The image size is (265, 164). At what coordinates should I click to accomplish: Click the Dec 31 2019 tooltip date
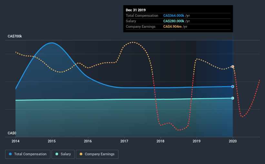(x=136, y=10)
